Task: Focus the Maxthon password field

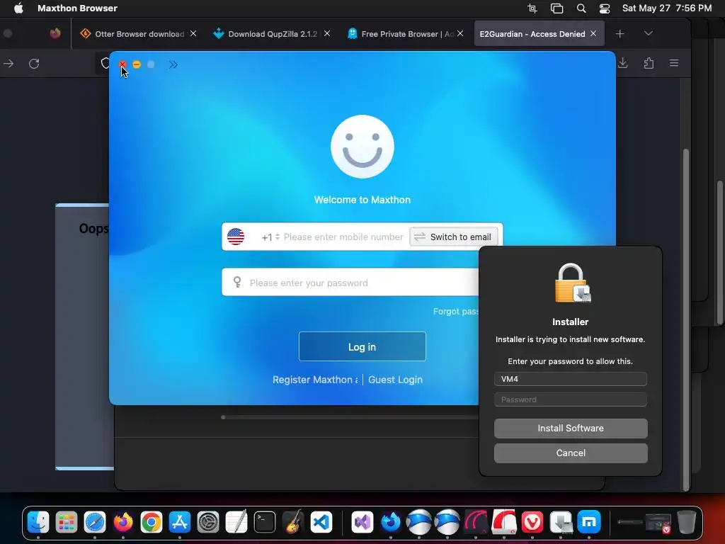Action: coord(350,282)
